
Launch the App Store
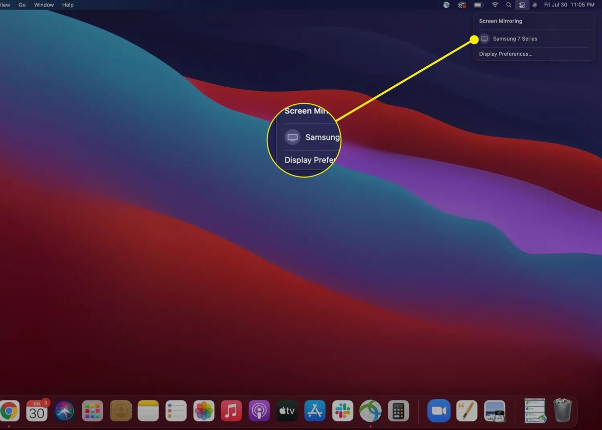click(315, 411)
